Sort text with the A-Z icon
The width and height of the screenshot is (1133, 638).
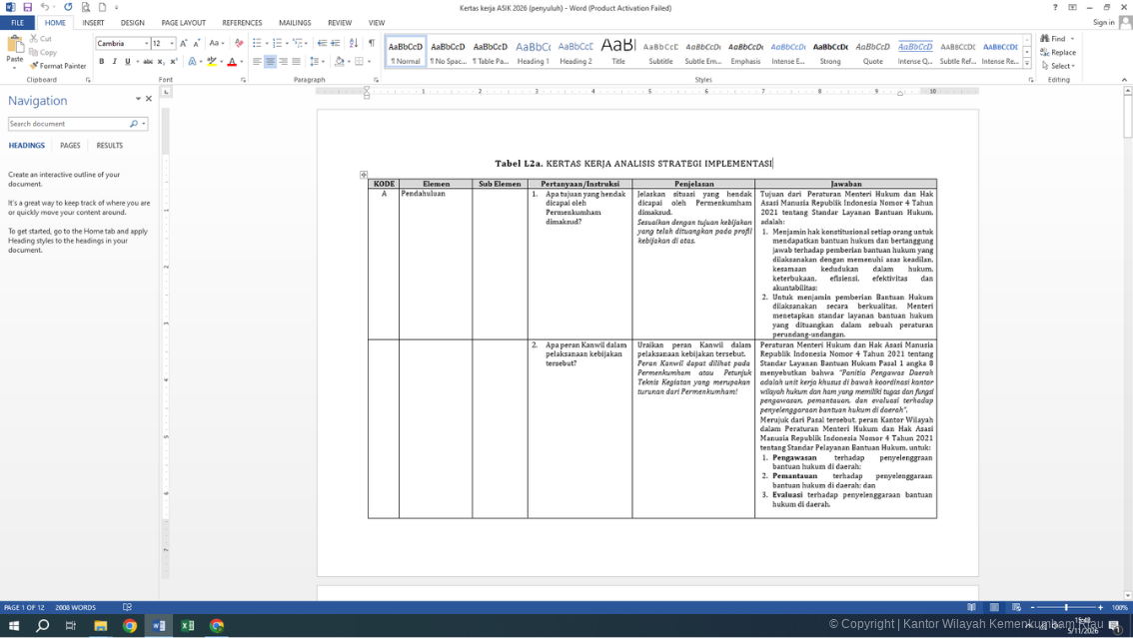point(354,43)
